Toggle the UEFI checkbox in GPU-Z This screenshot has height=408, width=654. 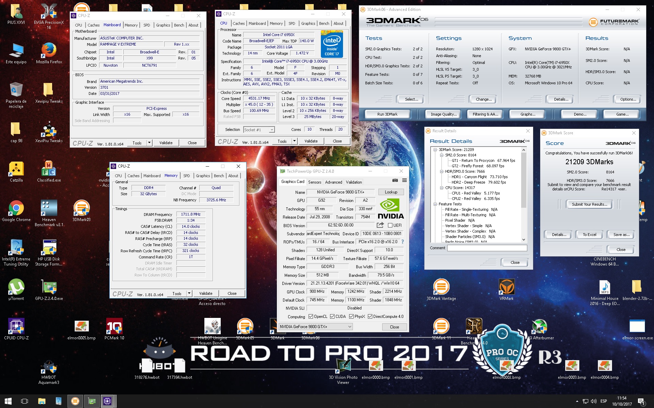[x=390, y=225]
